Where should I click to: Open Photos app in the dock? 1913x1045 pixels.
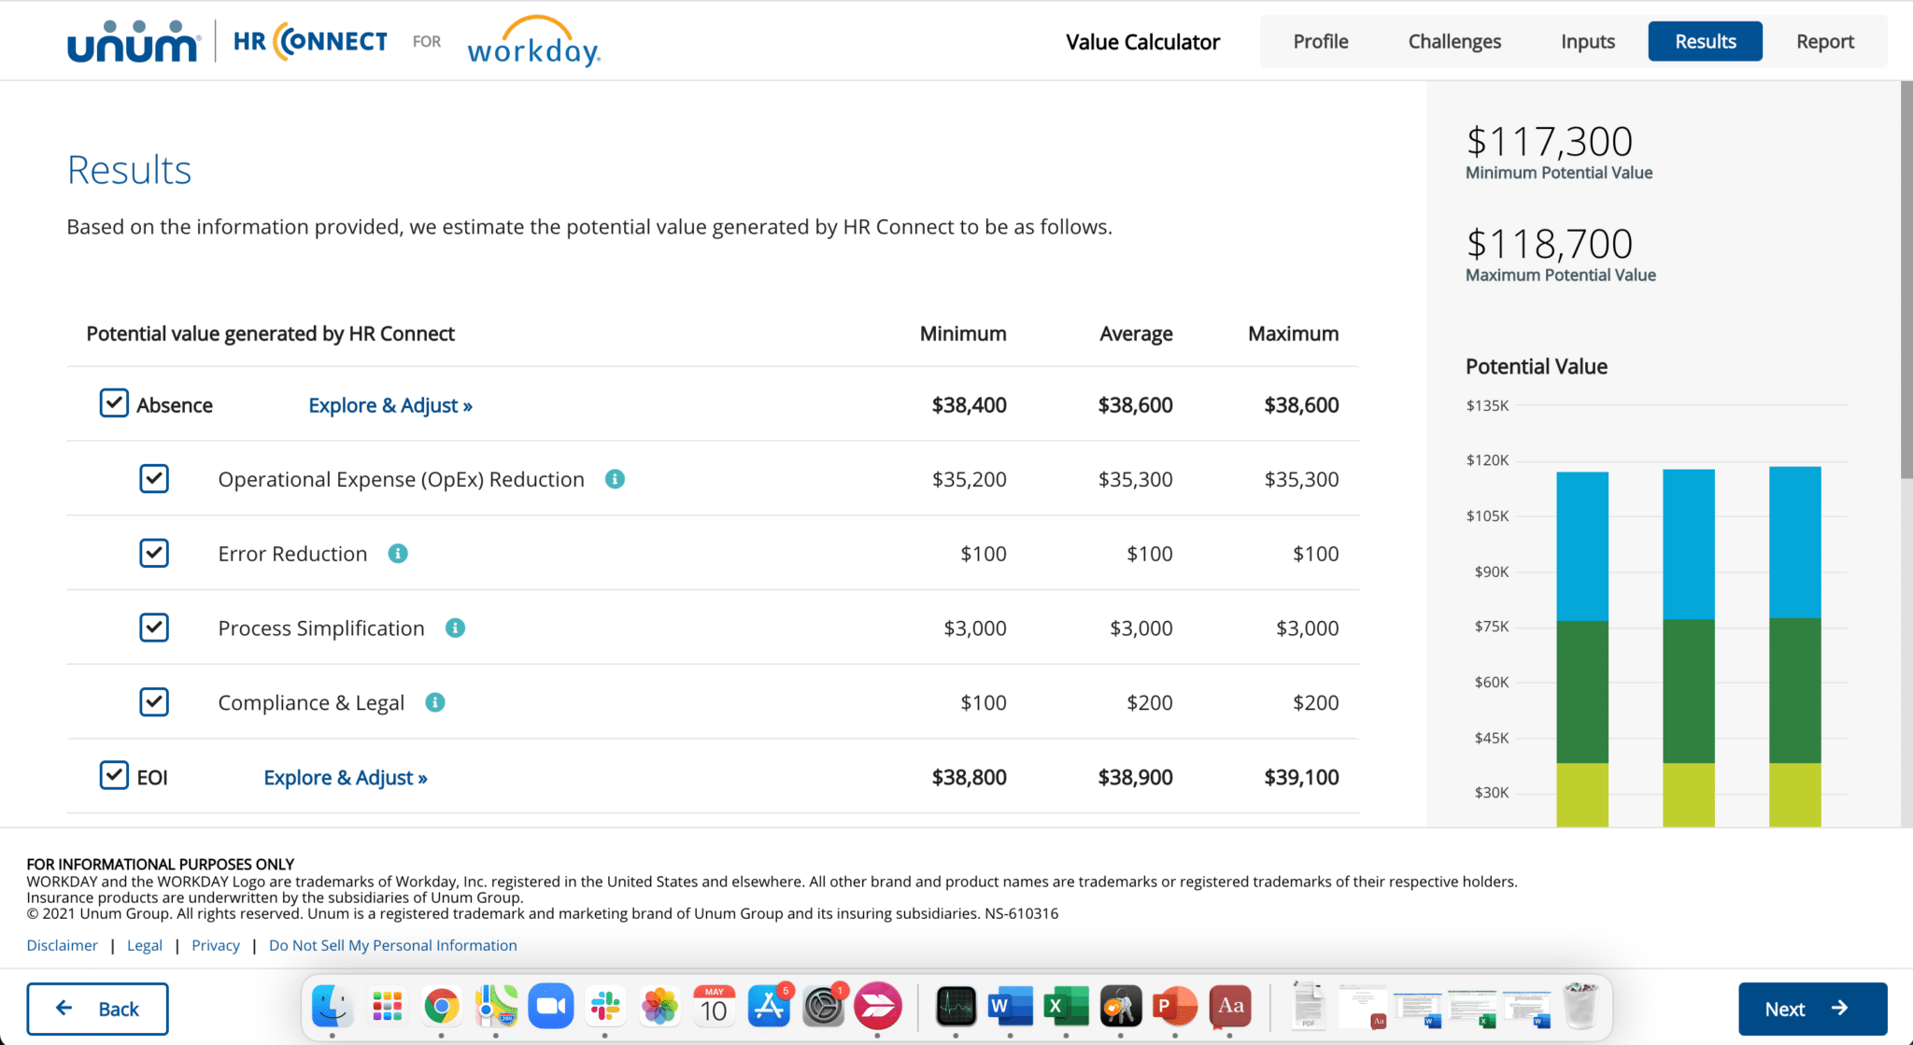pyautogui.click(x=659, y=1007)
